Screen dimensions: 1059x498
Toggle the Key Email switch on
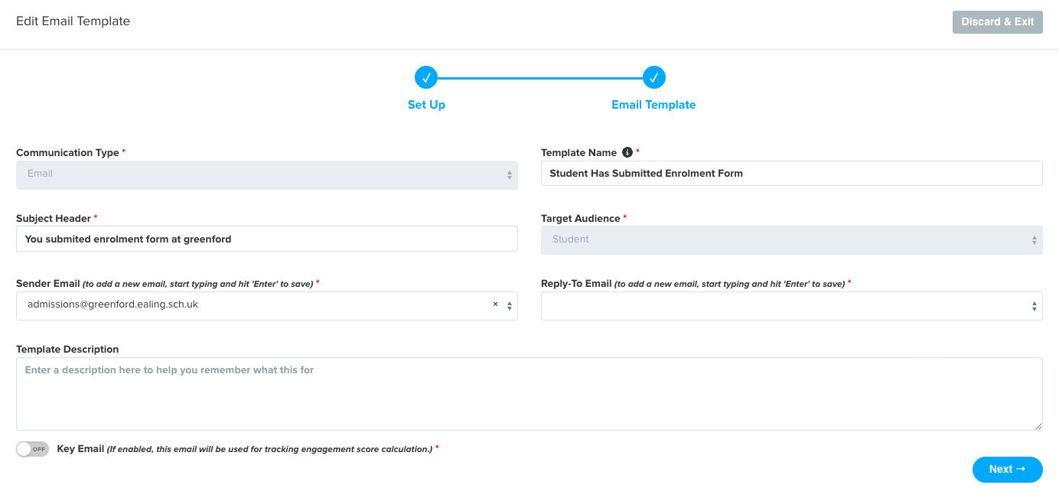(x=32, y=449)
